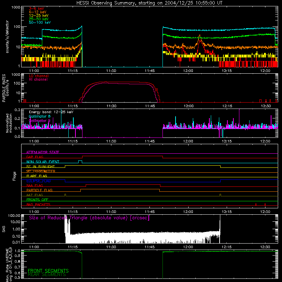Click the REAR SEGMENTS legend label
282x282 pixels.
[x=47, y=274]
